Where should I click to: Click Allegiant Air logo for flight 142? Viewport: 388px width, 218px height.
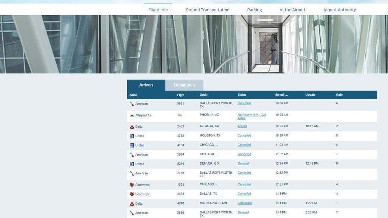click(132, 115)
